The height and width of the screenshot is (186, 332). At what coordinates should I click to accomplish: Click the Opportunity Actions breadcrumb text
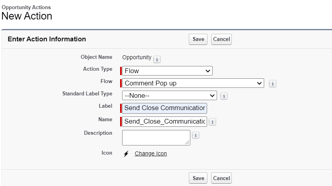(26, 7)
